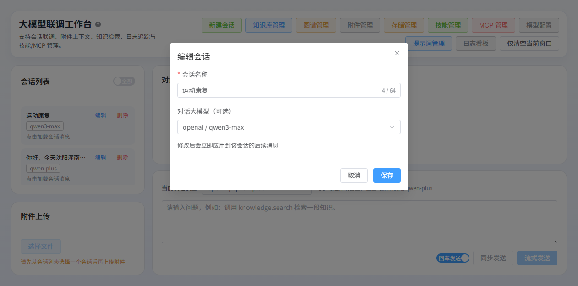Screen dimensions: 578x286
Task: Click 点击加载会话消息 under the qwen-plus session
Action: [48, 179]
